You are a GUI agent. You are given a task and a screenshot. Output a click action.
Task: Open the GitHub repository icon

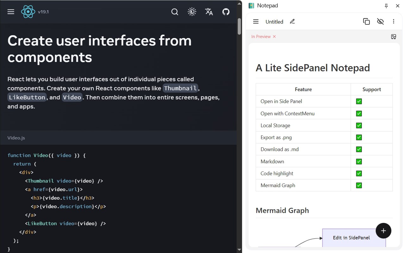pyautogui.click(x=226, y=12)
